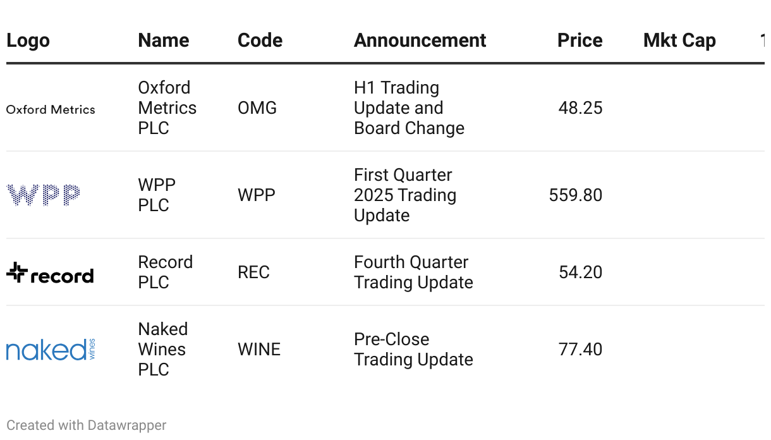This screenshot has width=771, height=440.
Task: Open the First Quarter 2025 Trading Update announcement
Action: tap(405, 195)
